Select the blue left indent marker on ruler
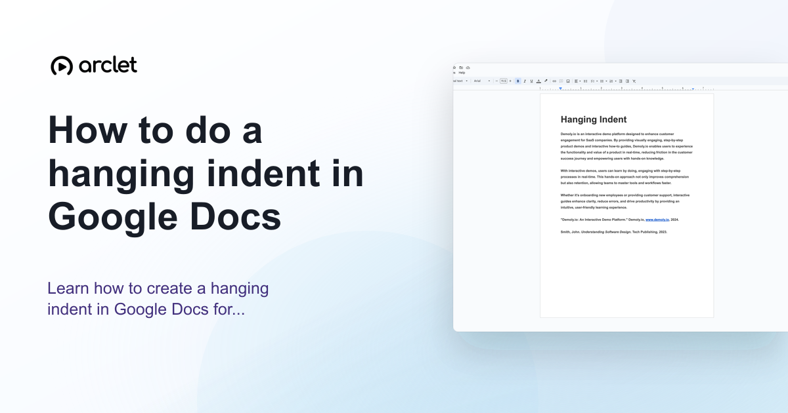The width and height of the screenshot is (788, 413). (x=560, y=88)
